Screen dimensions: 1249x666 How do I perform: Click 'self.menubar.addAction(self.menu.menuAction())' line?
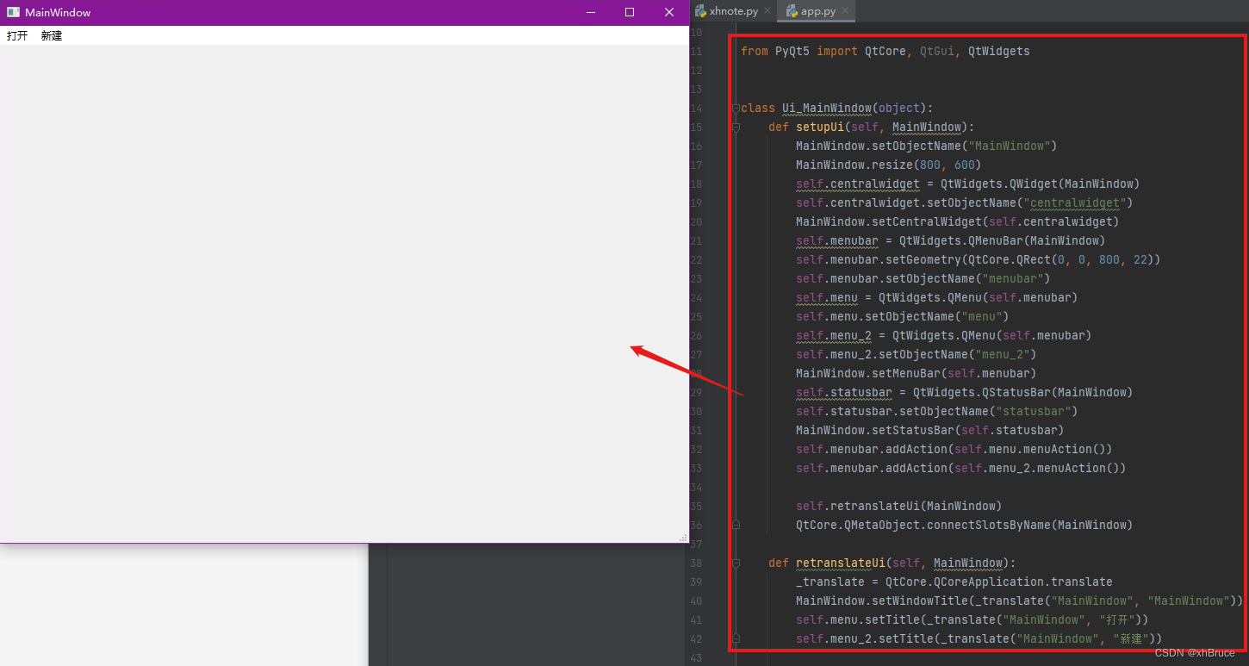(954, 449)
